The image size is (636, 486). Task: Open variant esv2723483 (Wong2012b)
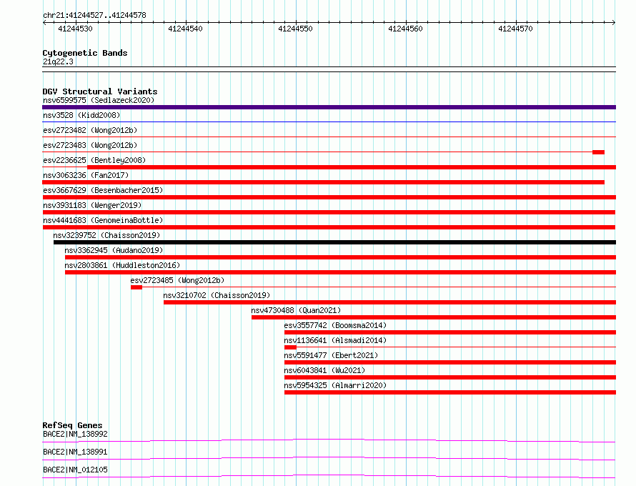point(90,145)
